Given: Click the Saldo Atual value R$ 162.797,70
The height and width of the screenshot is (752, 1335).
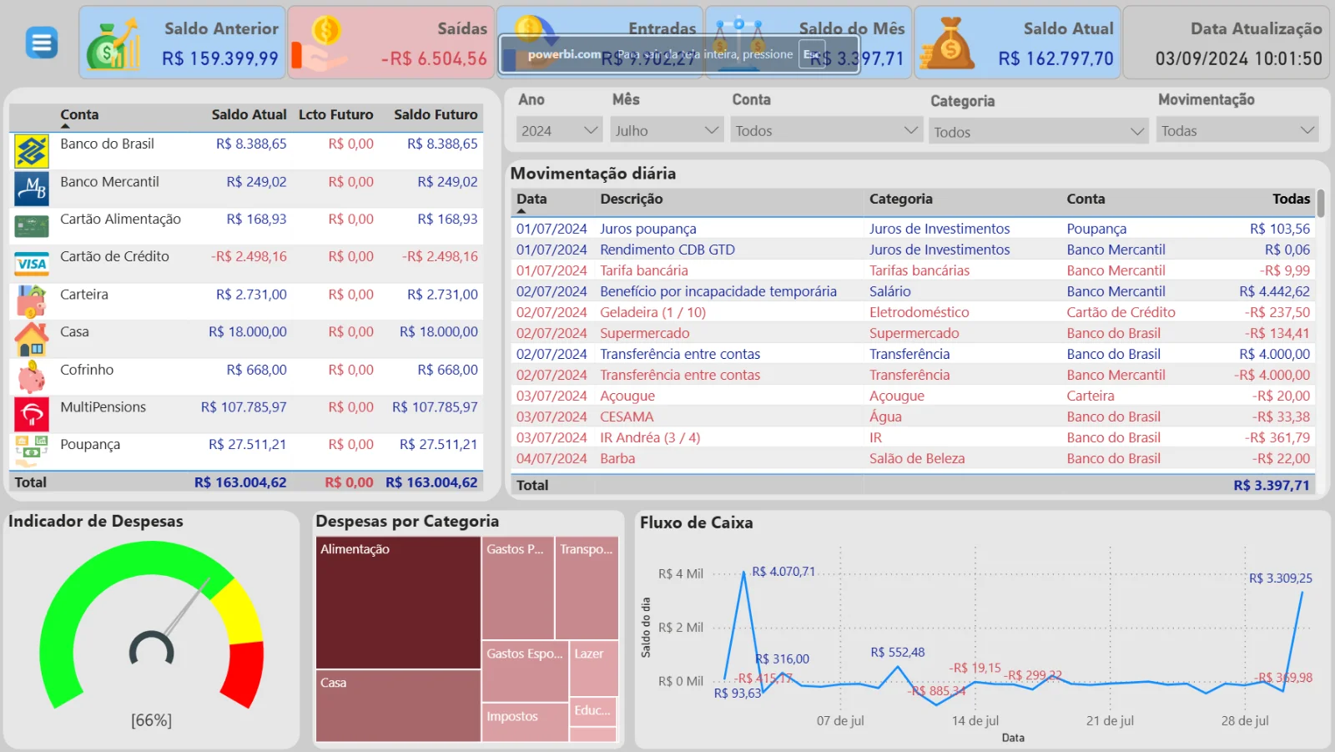Looking at the screenshot, I should coord(1055,58).
